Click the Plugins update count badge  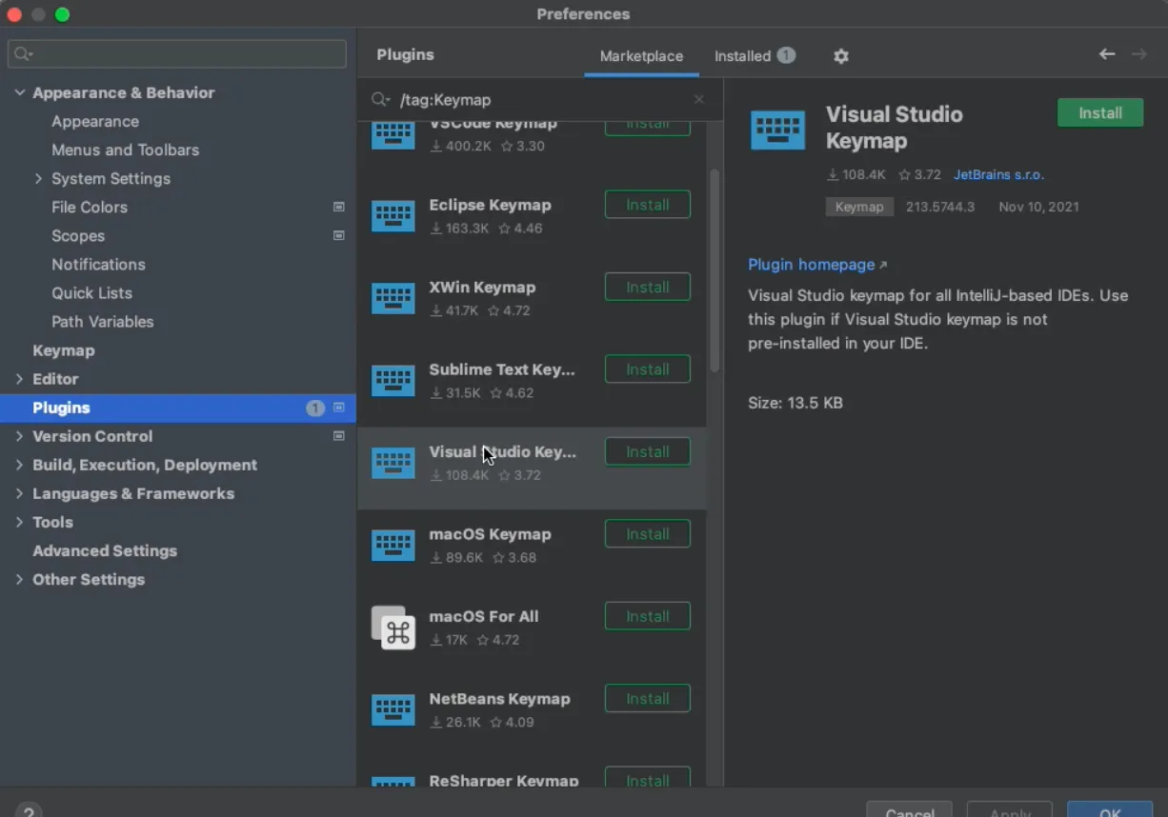[314, 408]
